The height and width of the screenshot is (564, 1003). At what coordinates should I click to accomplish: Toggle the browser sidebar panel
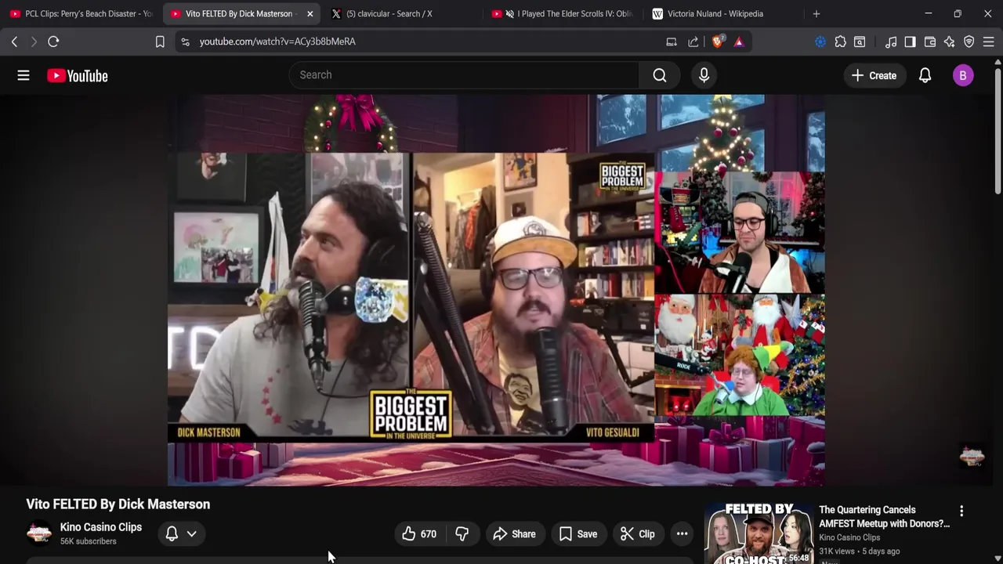coord(910,42)
